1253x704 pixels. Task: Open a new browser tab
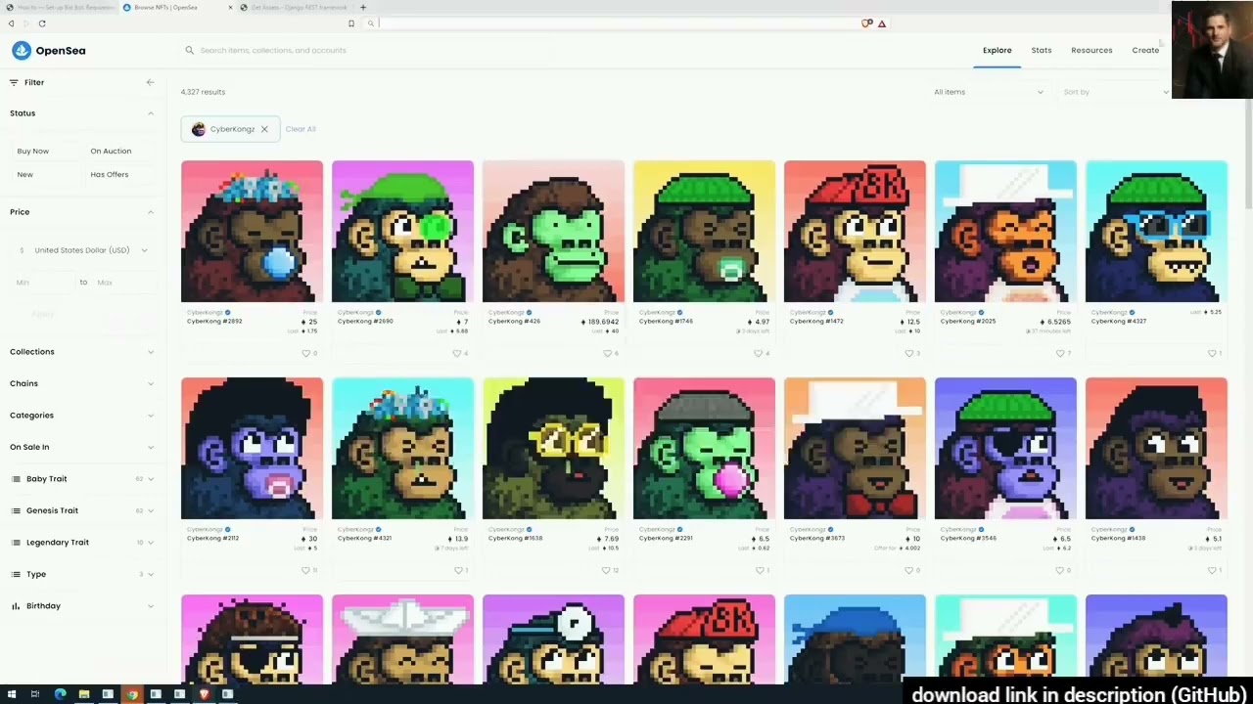tap(363, 7)
